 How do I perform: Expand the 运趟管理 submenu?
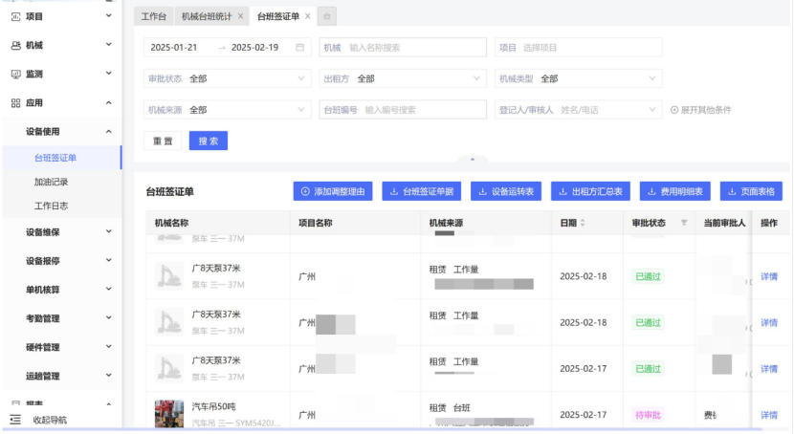(108, 376)
